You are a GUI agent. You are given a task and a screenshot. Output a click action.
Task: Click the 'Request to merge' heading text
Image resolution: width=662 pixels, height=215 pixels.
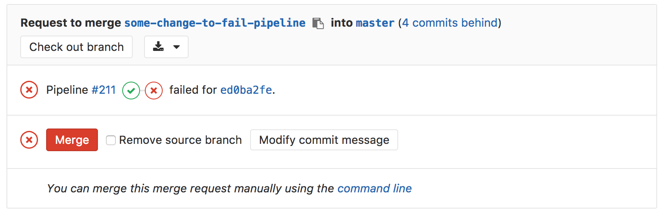(71, 23)
